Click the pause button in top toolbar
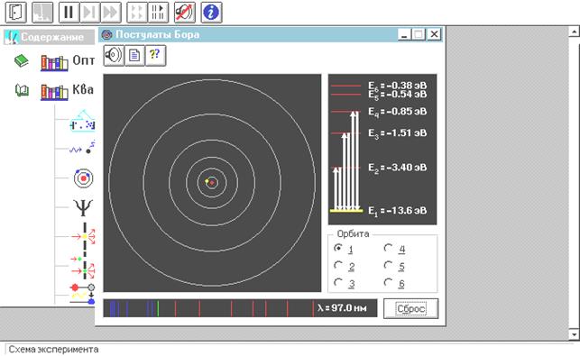Viewport: 580px width, 356px height. point(69,13)
